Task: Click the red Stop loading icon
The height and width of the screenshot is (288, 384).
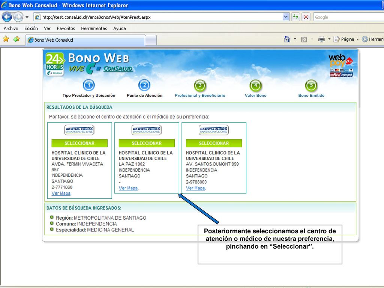Action: (306, 17)
